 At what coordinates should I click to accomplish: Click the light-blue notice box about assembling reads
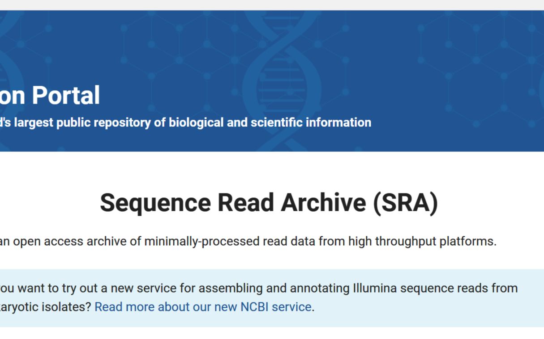pos(272,298)
